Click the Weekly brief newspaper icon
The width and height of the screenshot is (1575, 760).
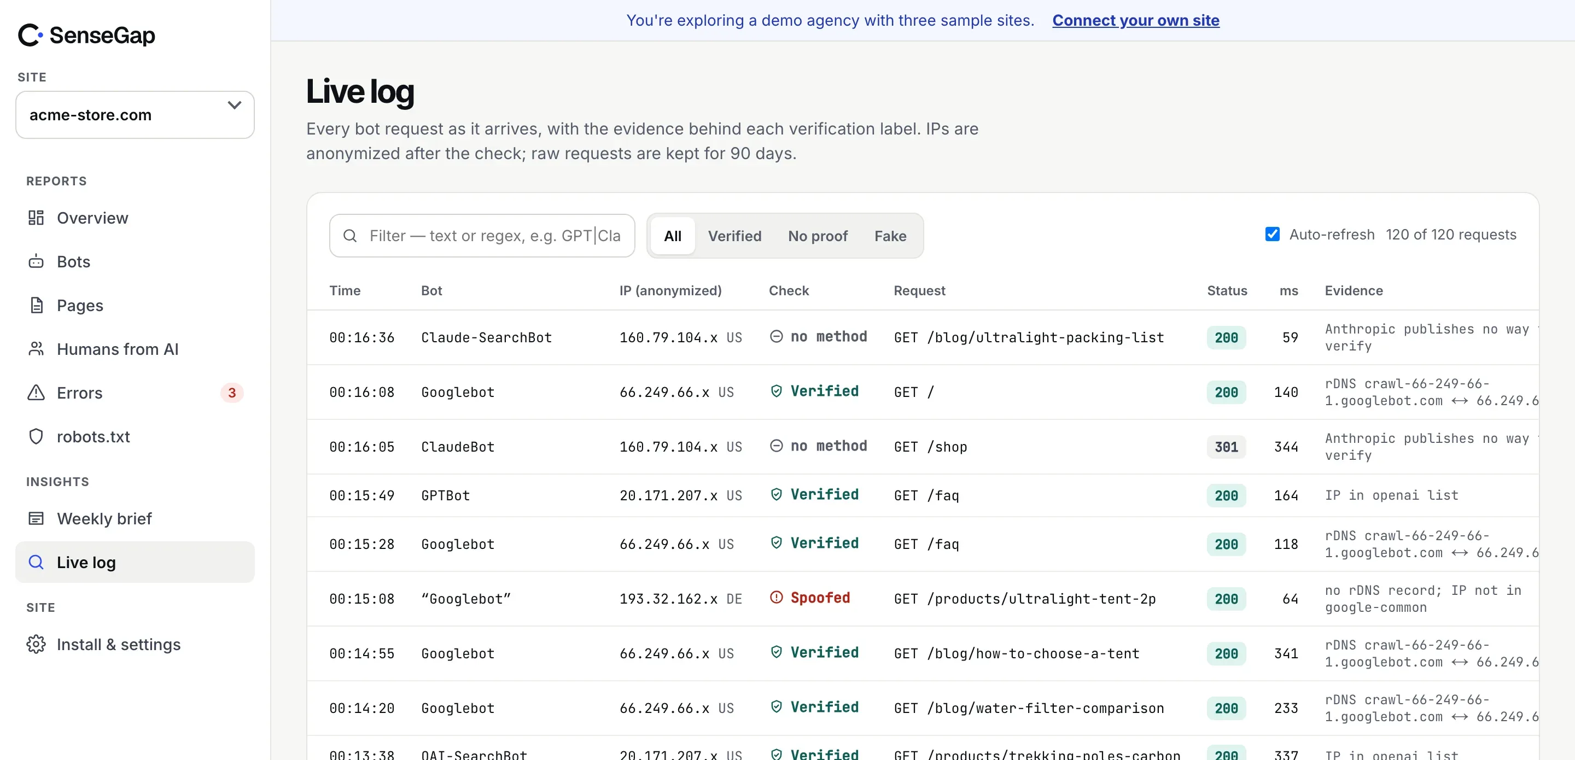pyautogui.click(x=36, y=518)
